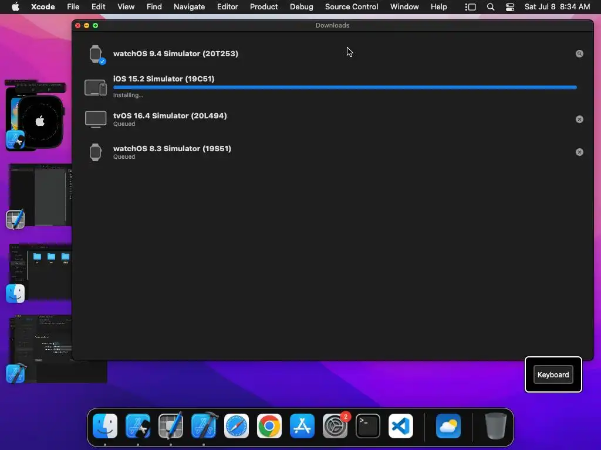Viewport: 601px width, 450px height.
Task: Minimize the Downloads window
Action: coord(87,26)
